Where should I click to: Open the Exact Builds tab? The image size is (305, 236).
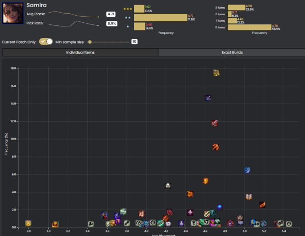tap(230, 52)
